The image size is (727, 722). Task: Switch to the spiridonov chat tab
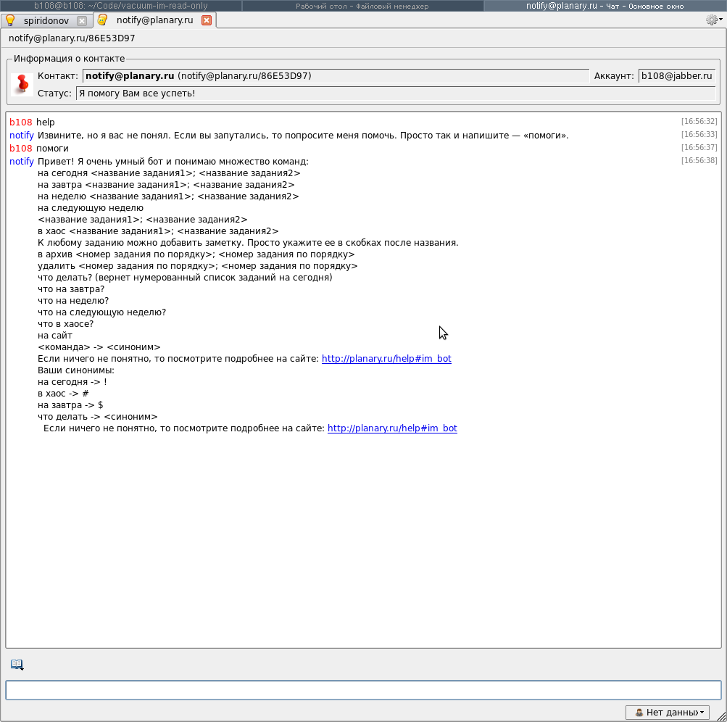coord(46,20)
